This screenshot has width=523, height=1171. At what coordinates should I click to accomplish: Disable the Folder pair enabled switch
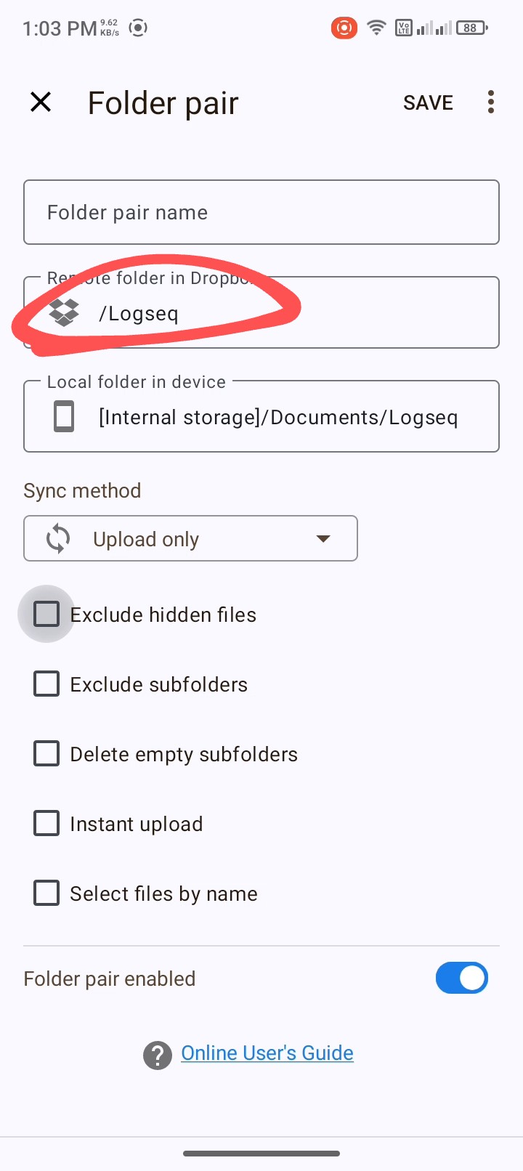pyautogui.click(x=462, y=978)
